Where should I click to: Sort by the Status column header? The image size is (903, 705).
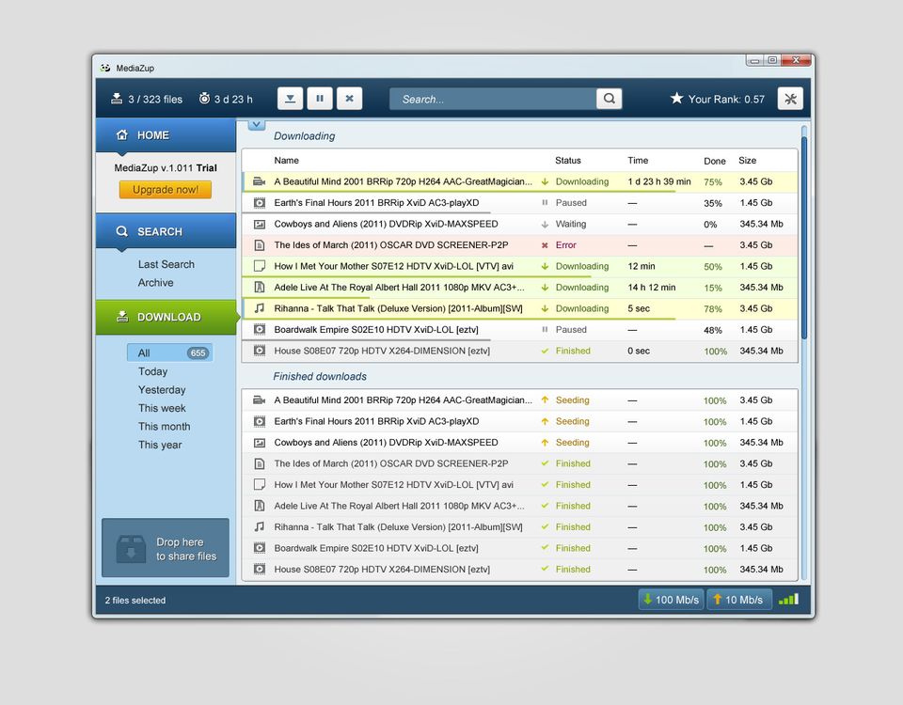tap(568, 161)
